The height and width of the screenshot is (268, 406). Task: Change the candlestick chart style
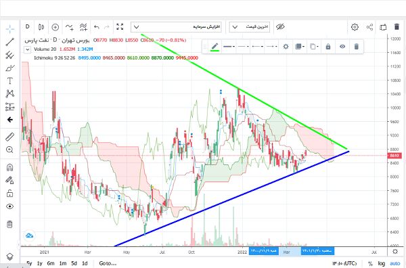pyautogui.click(x=41, y=27)
